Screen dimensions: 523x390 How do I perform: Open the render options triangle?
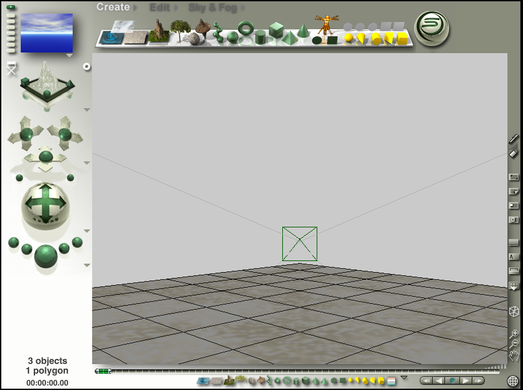point(87,265)
